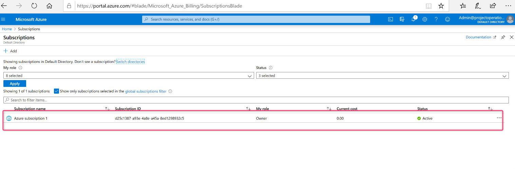Click the Owner role cell
515x169 pixels.
[262, 118]
